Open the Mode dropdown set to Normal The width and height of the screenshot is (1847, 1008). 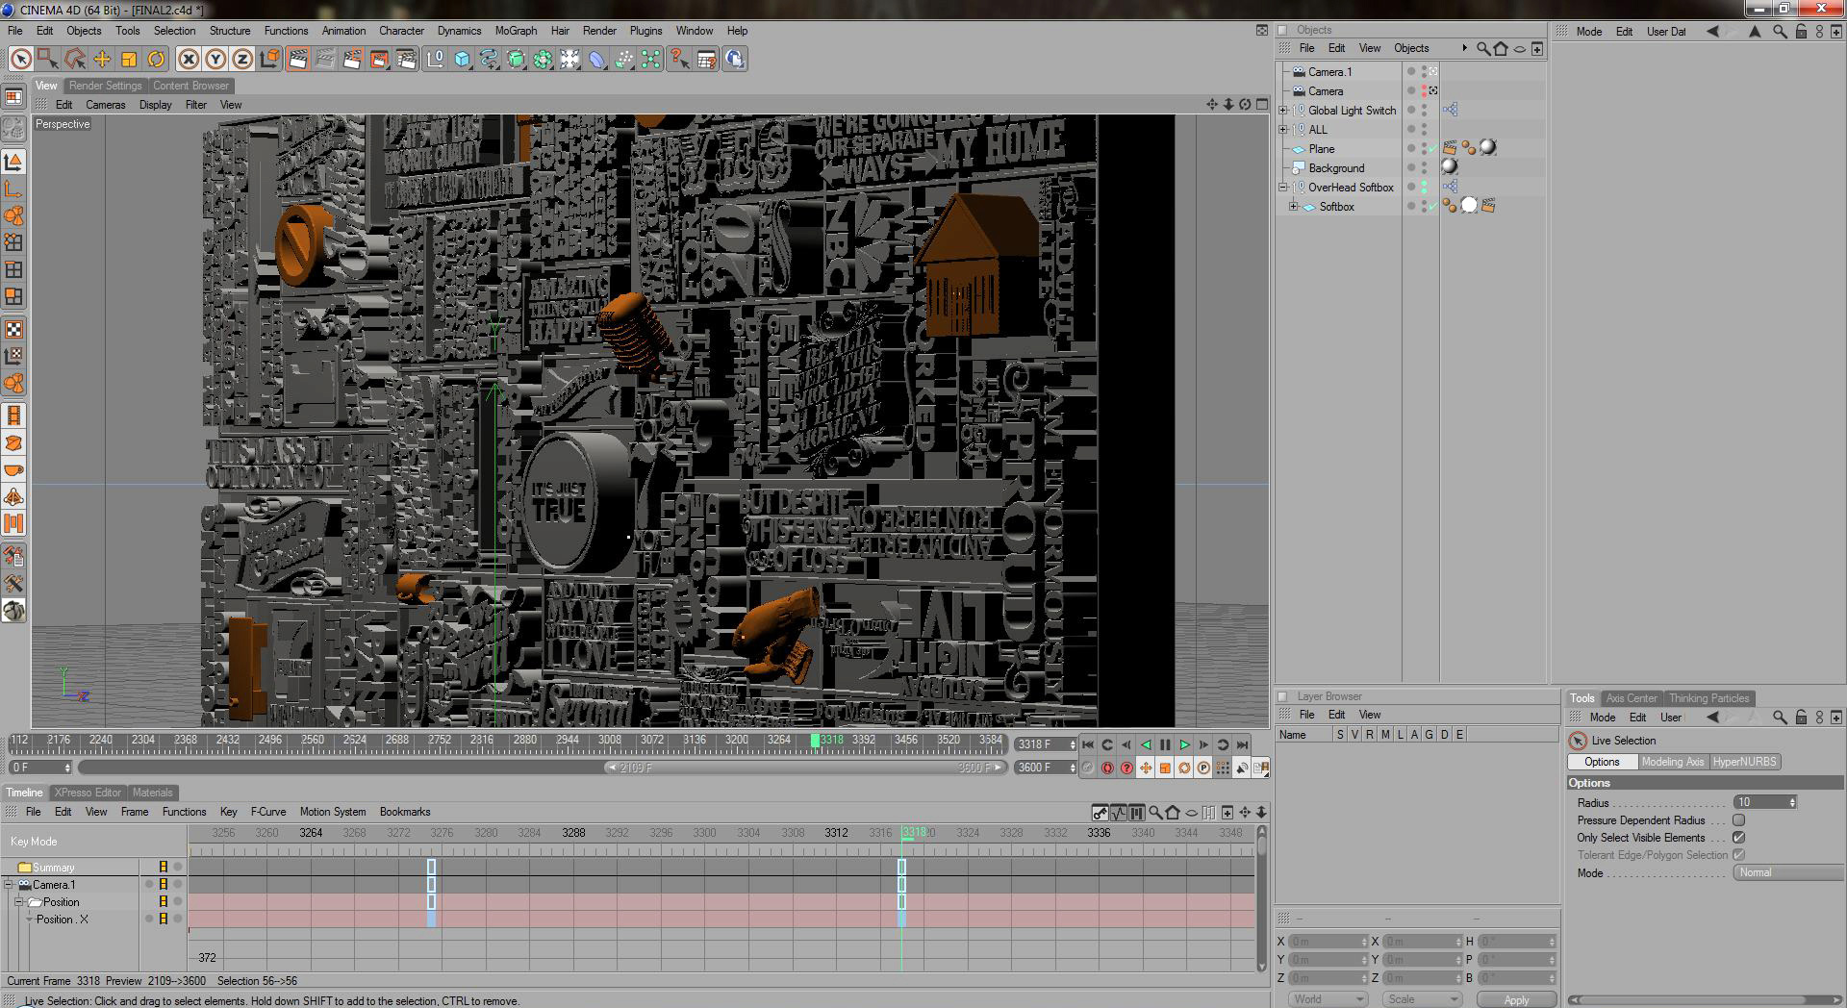1788,872
